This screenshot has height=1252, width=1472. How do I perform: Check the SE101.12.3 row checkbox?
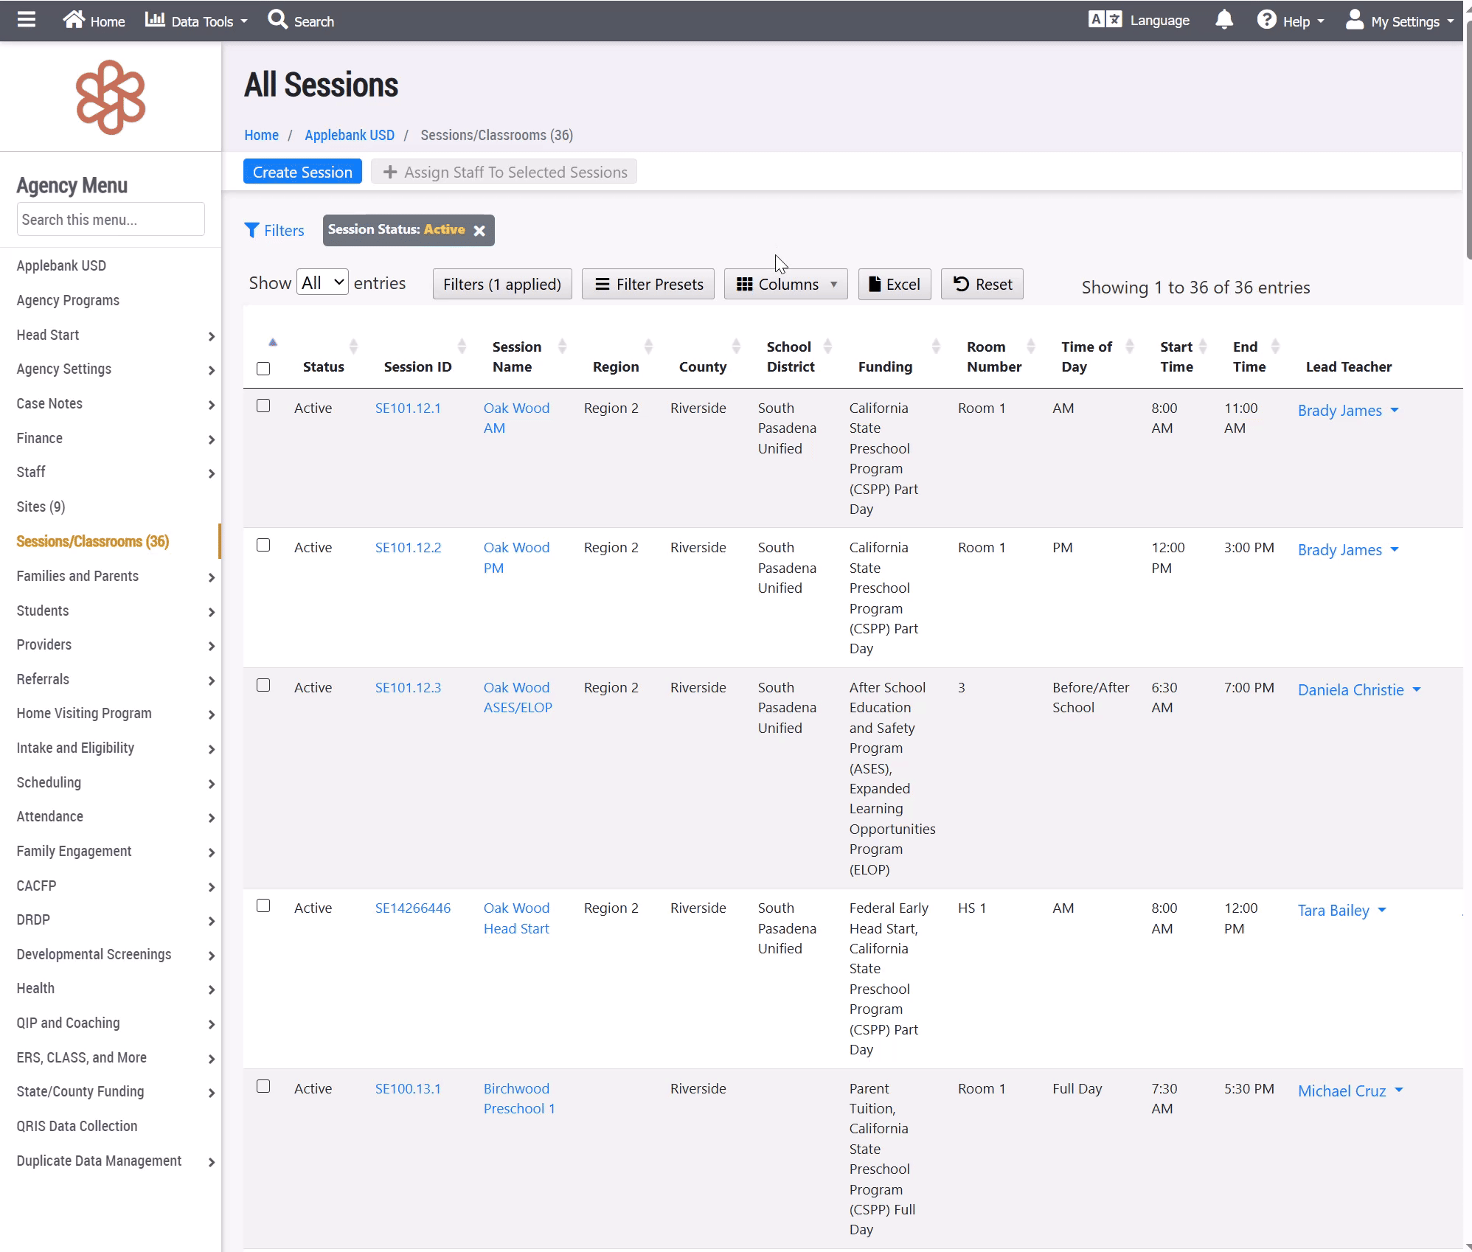coord(263,686)
